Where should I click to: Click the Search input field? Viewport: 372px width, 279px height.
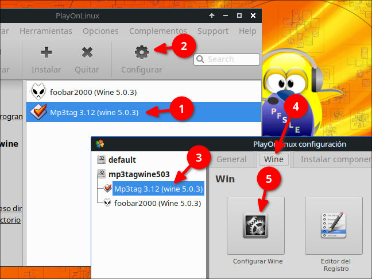[227, 59]
